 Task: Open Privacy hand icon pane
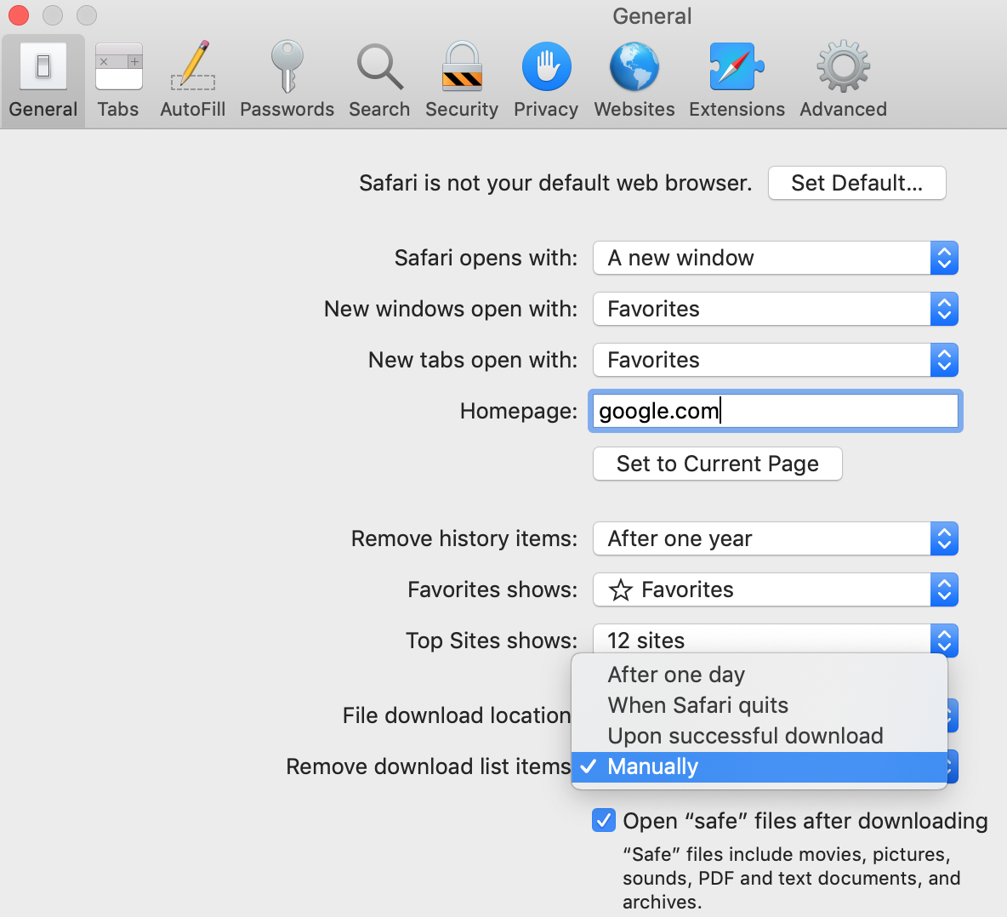click(546, 80)
